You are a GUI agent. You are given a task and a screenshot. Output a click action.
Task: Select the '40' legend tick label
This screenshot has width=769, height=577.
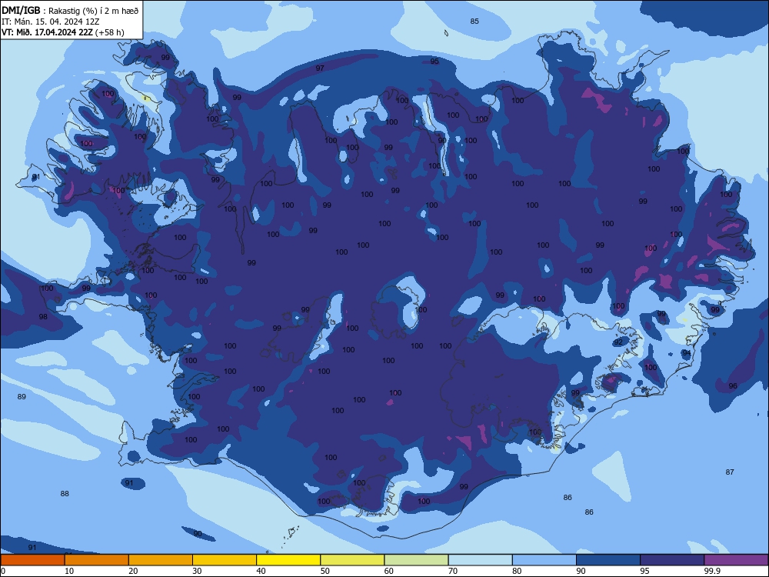pyautogui.click(x=261, y=571)
